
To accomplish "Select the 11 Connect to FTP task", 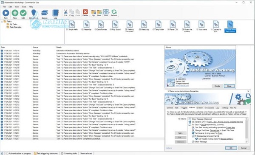I will point(216,27).
